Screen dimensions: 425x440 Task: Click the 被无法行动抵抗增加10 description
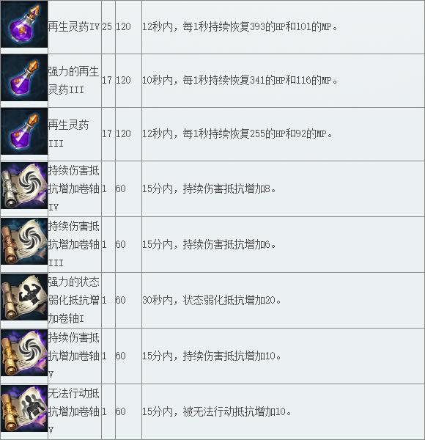[x=217, y=412]
